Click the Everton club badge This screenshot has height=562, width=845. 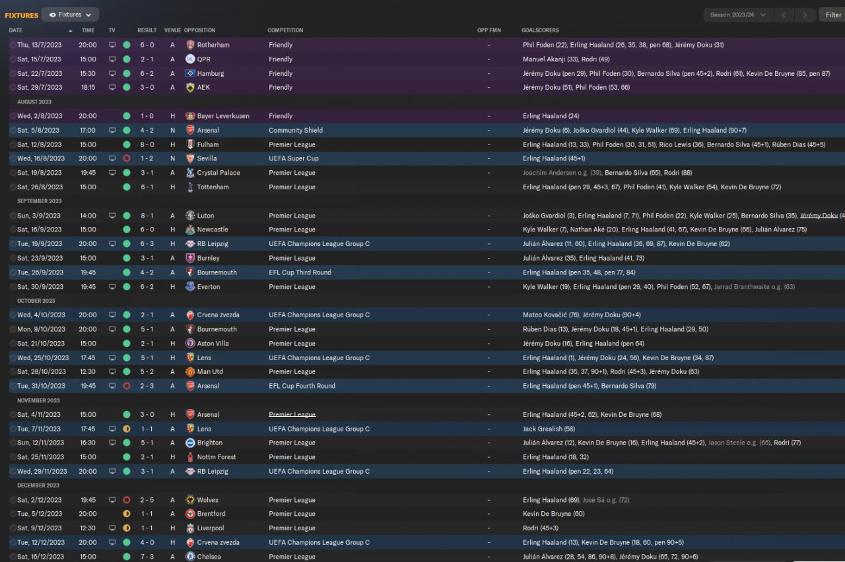click(190, 287)
